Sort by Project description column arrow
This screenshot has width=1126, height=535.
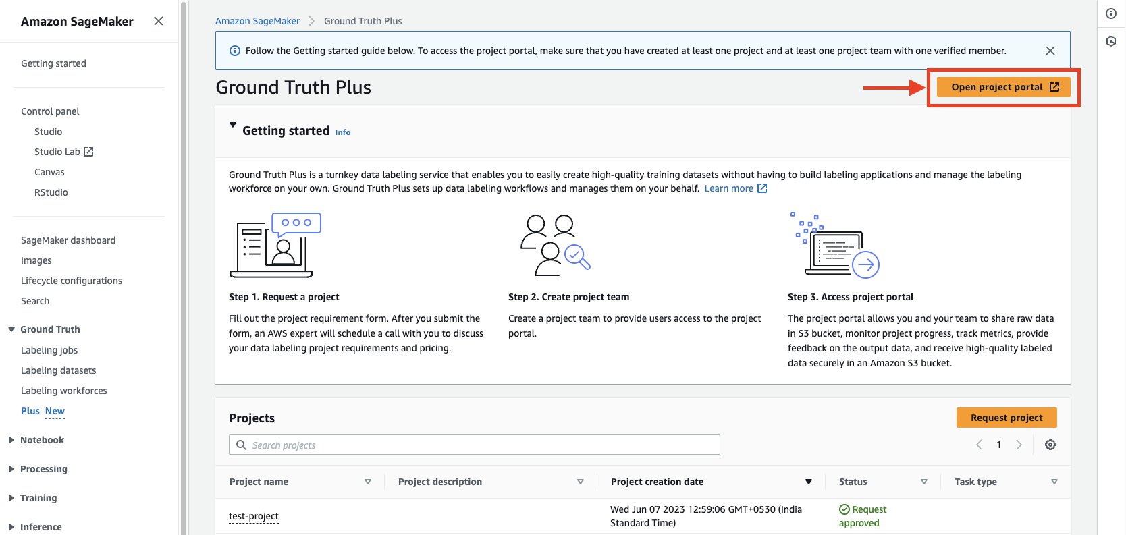[581, 482]
